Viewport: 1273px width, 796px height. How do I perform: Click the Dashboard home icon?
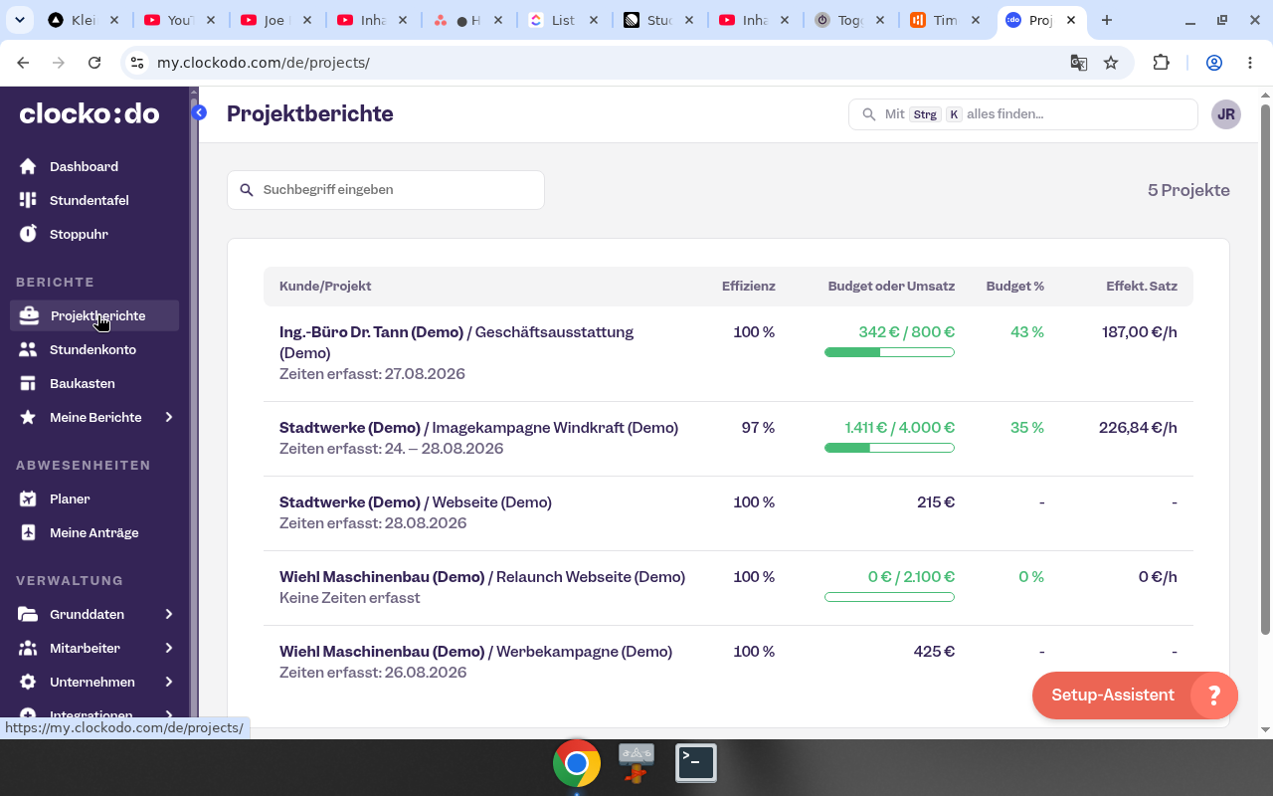click(x=28, y=166)
